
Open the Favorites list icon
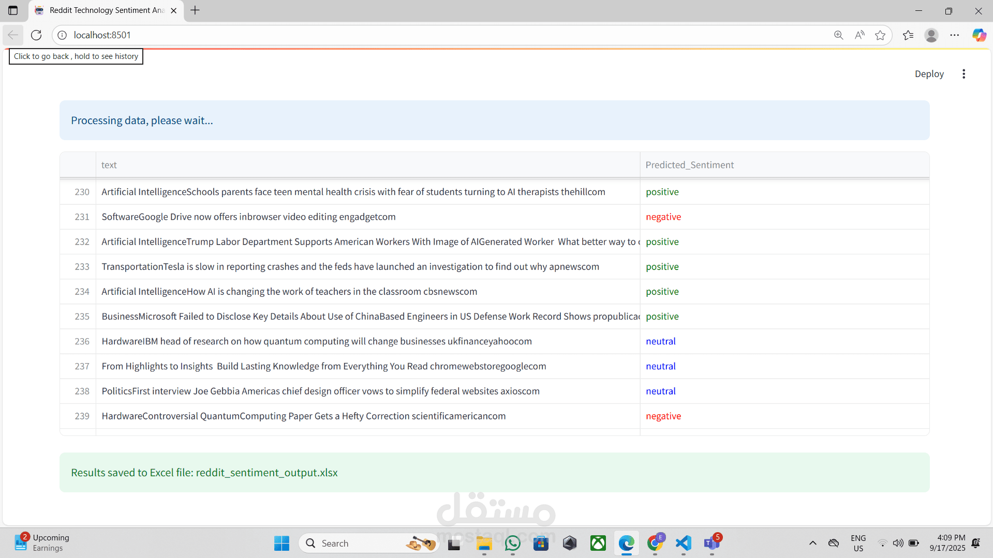[908, 35]
